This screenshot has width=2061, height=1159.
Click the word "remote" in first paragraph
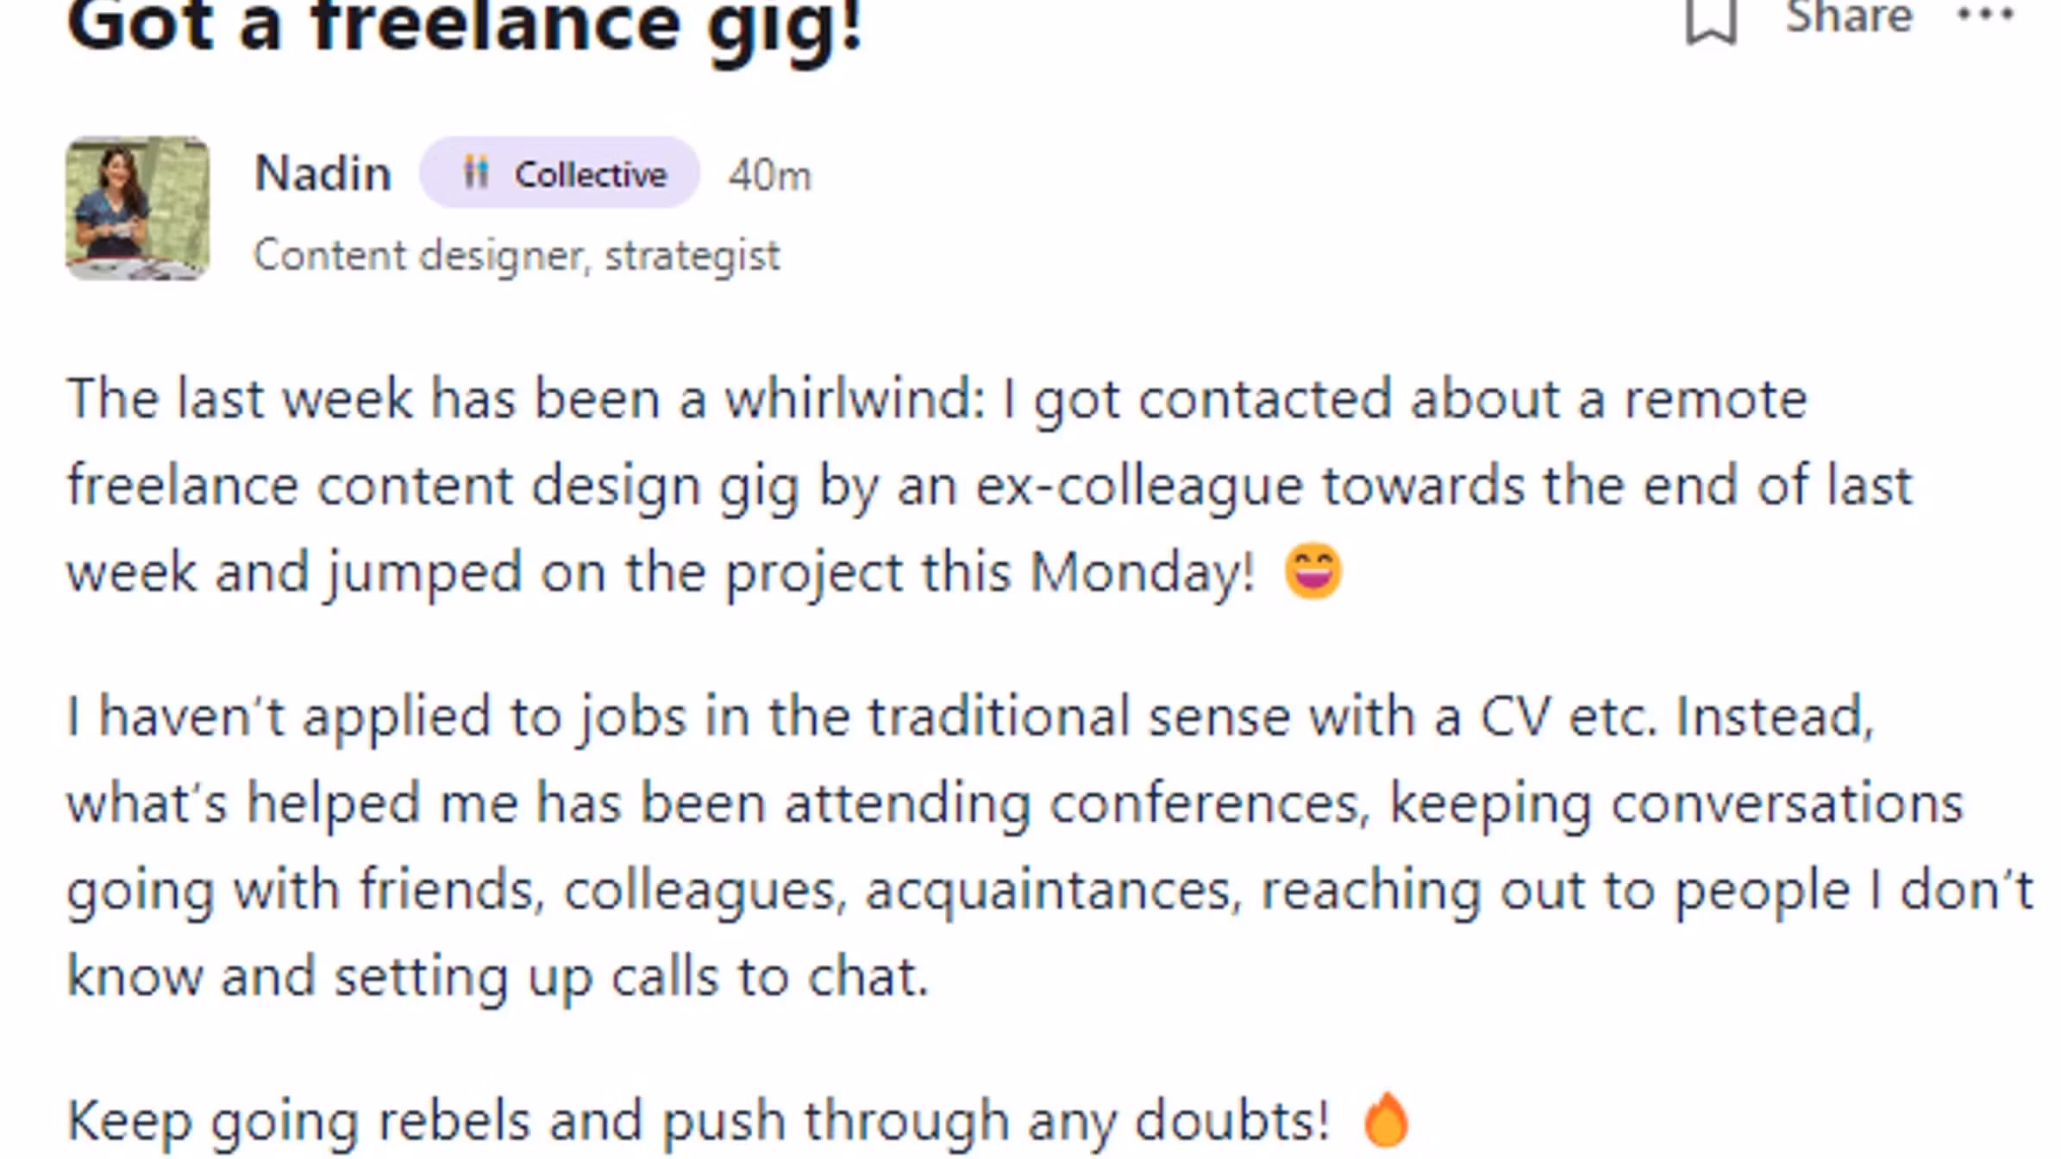coord(1716,399)
